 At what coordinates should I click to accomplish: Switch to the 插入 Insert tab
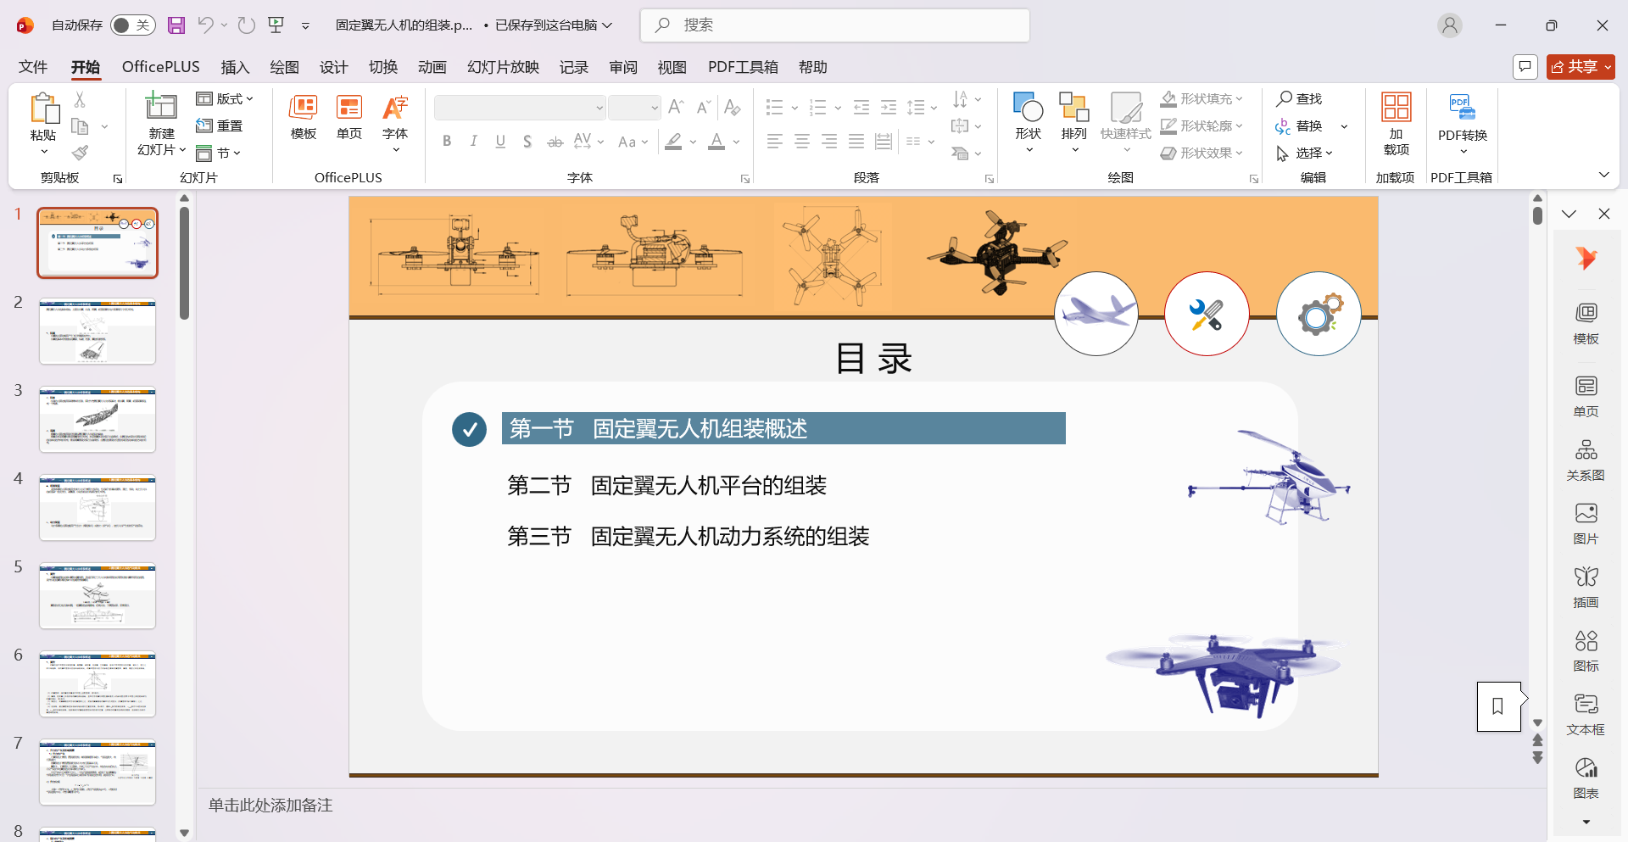point(235,67)
